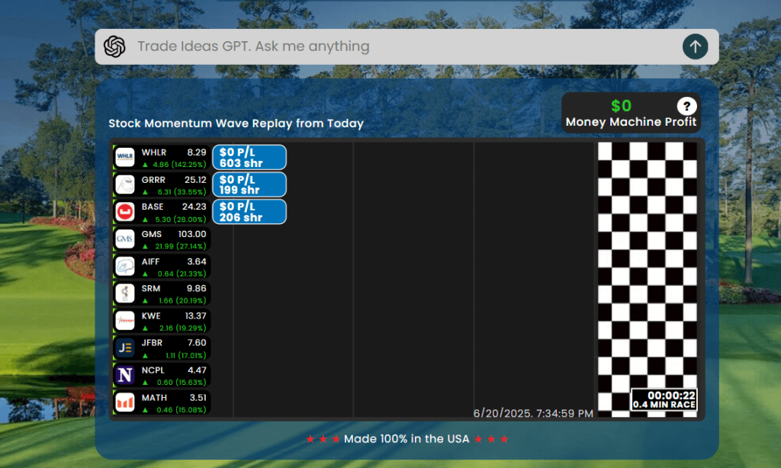Click MATH price 3.51

click(198, 397)
